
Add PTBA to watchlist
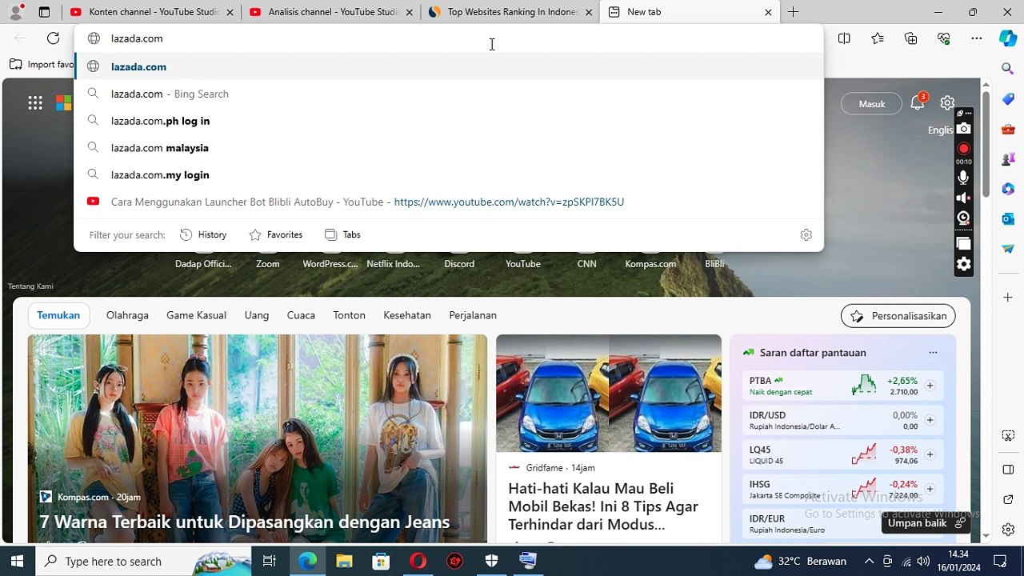click(x=930, y=386)
